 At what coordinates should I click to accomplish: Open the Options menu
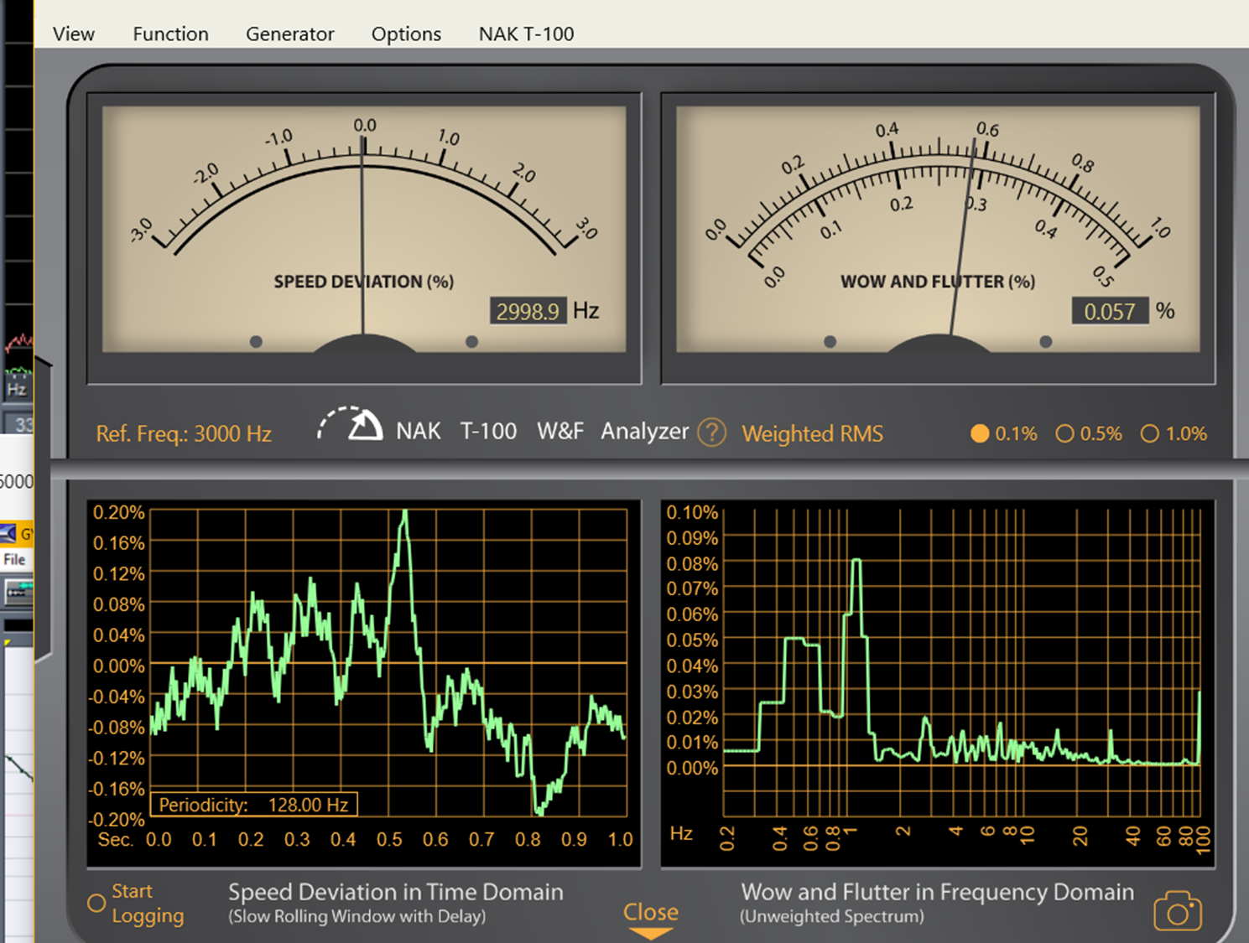406,34
